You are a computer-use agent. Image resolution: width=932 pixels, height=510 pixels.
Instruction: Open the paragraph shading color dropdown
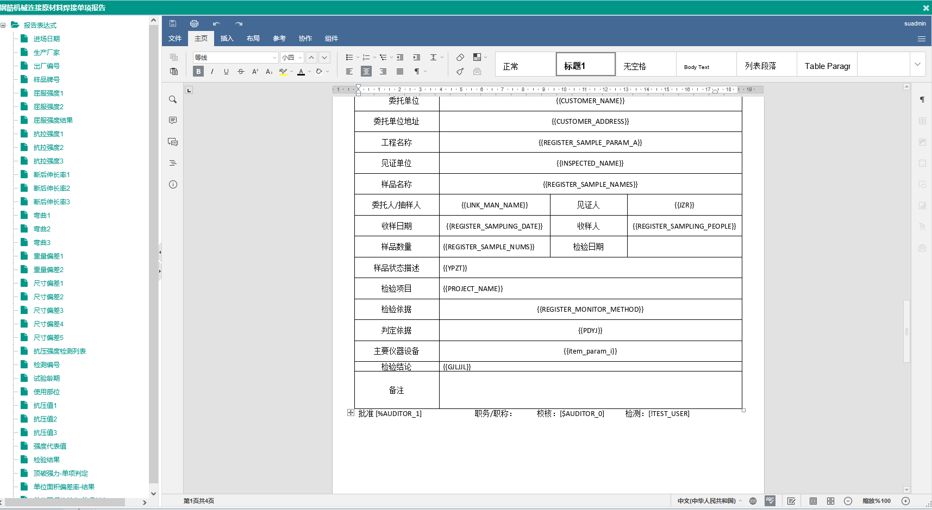328,71
